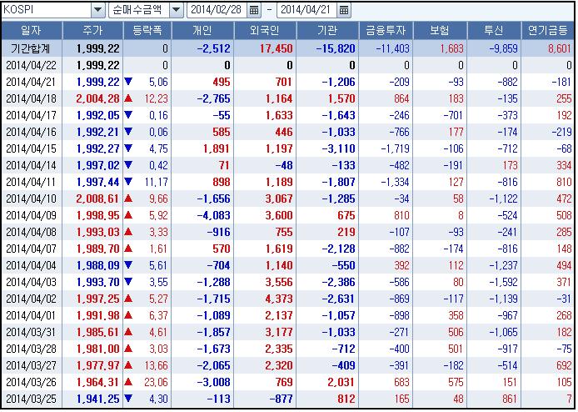The image size is (578, 412).
Task: Open calendar picker for end date 2014/04/21
Action: (x=344, y=10)
